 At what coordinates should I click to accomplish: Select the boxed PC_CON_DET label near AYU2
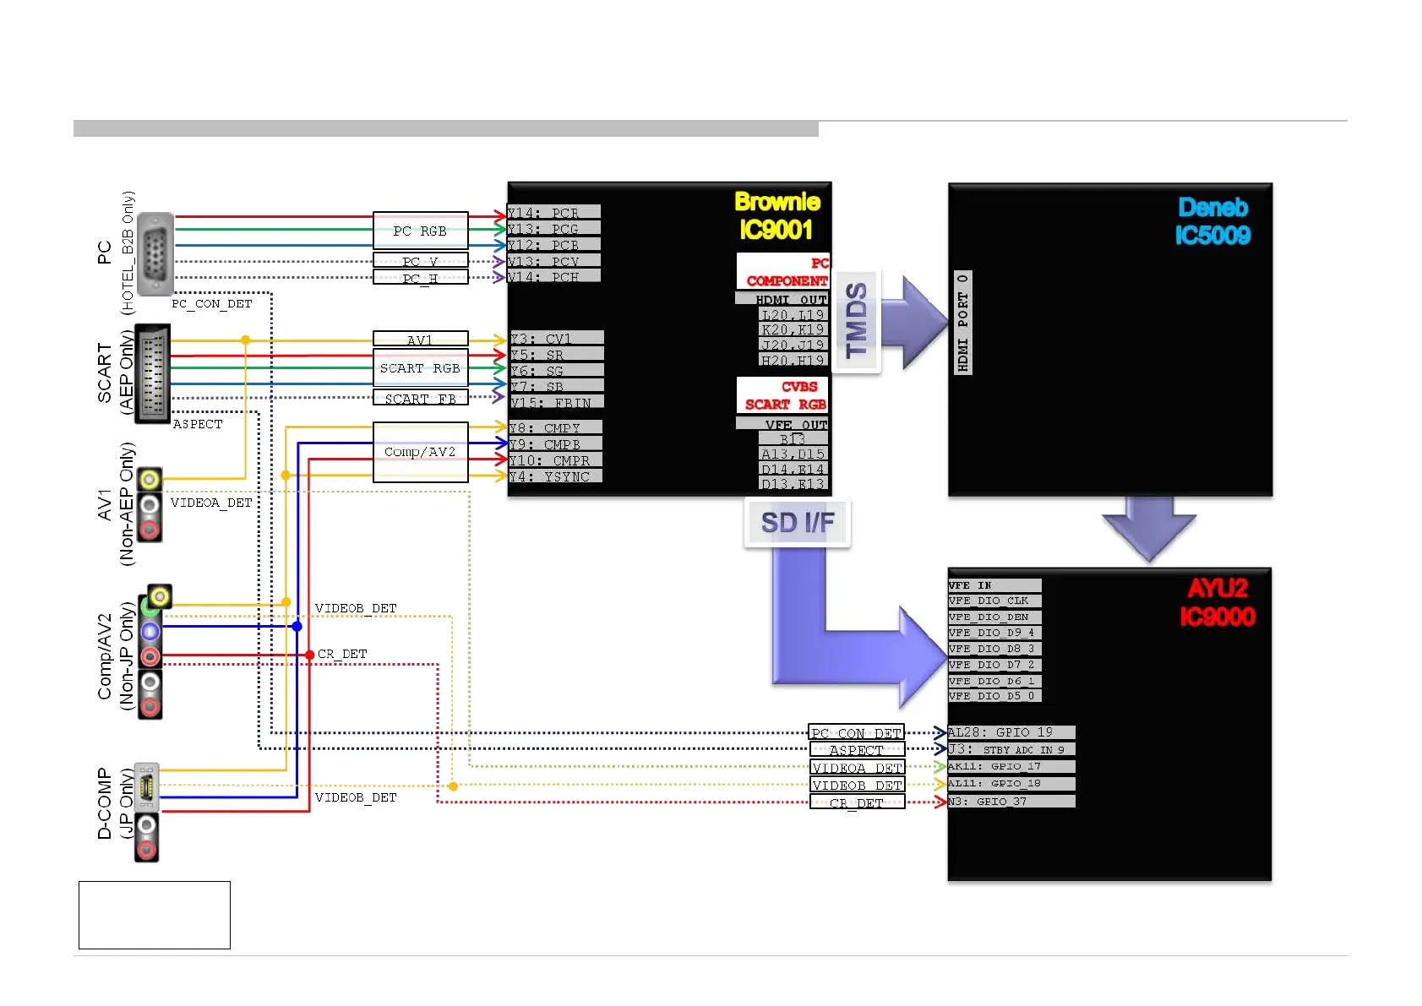click(857, 732)
